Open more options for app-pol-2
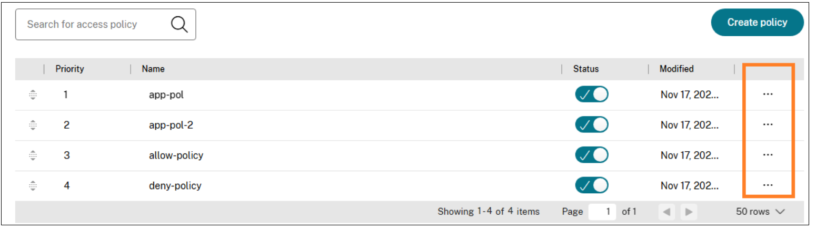Image resolution: width=816 pixels, height=230 pixels. 768,124
